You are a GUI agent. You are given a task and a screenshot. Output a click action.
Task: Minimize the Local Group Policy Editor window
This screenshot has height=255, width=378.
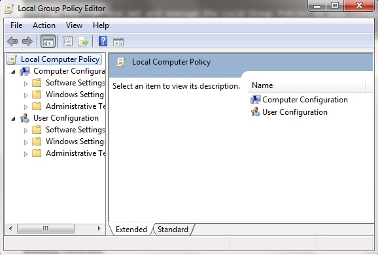point(317,5)
